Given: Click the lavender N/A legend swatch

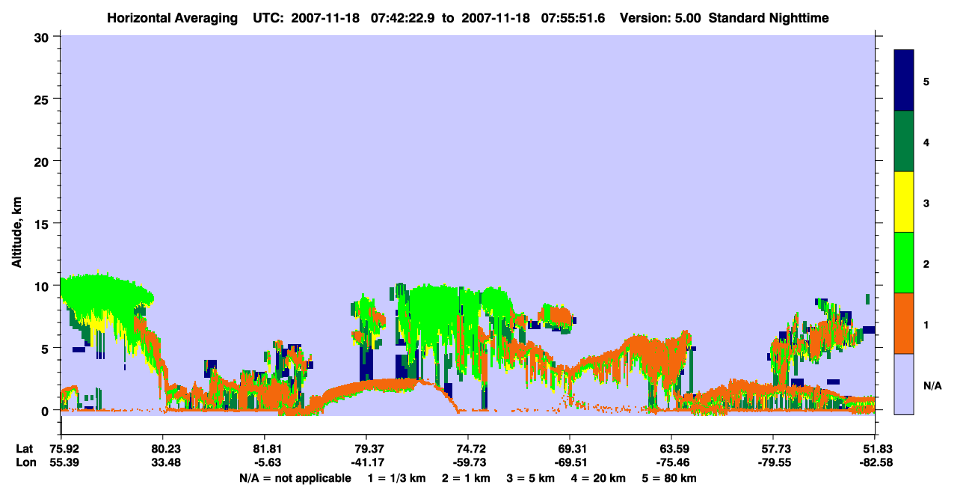Looking at the screenshot, I should (904, 383).
